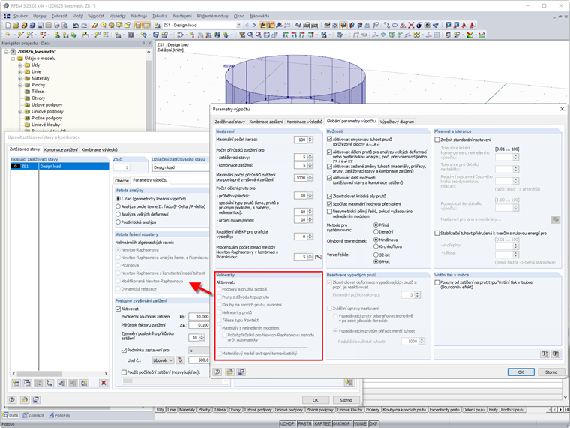Click the red X delete icon in toolbar

pos(411,25)
